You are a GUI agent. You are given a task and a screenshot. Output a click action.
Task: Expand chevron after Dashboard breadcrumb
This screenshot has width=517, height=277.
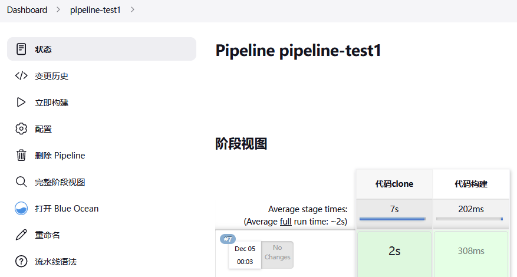tap(58, 10)
